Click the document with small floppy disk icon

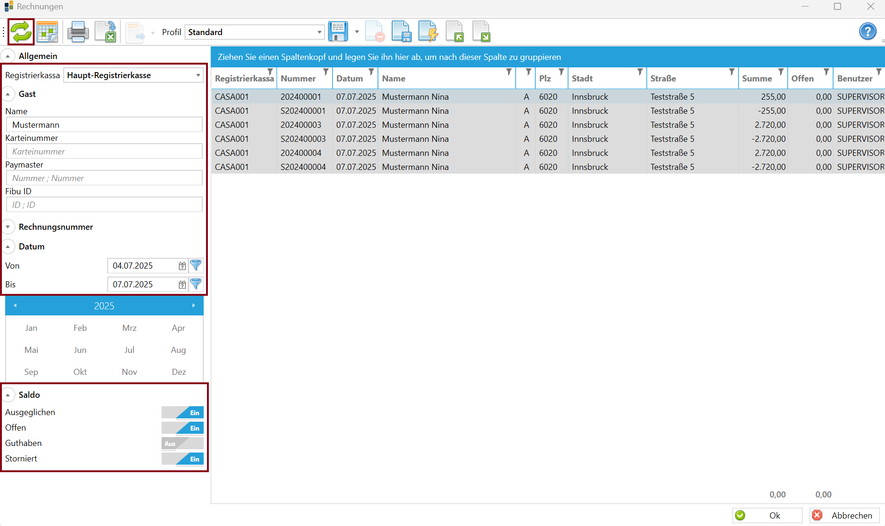401,32
